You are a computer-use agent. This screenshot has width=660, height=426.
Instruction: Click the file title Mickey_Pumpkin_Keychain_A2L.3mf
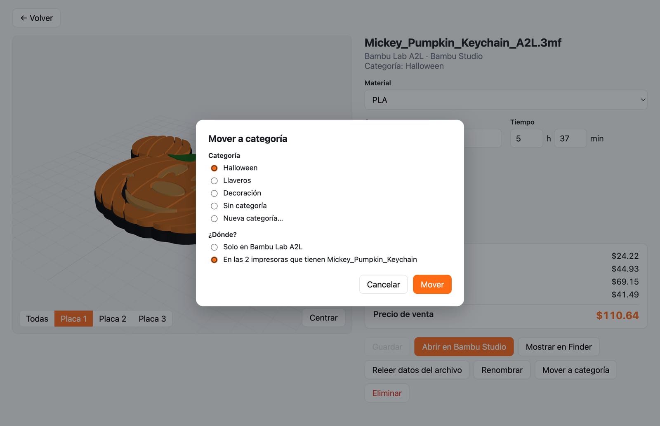(463, 43)
